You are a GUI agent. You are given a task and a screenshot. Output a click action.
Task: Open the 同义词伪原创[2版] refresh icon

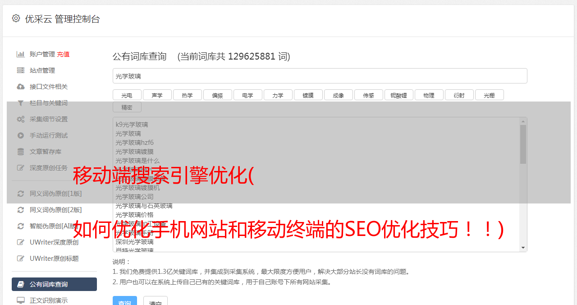pos(20,210)
